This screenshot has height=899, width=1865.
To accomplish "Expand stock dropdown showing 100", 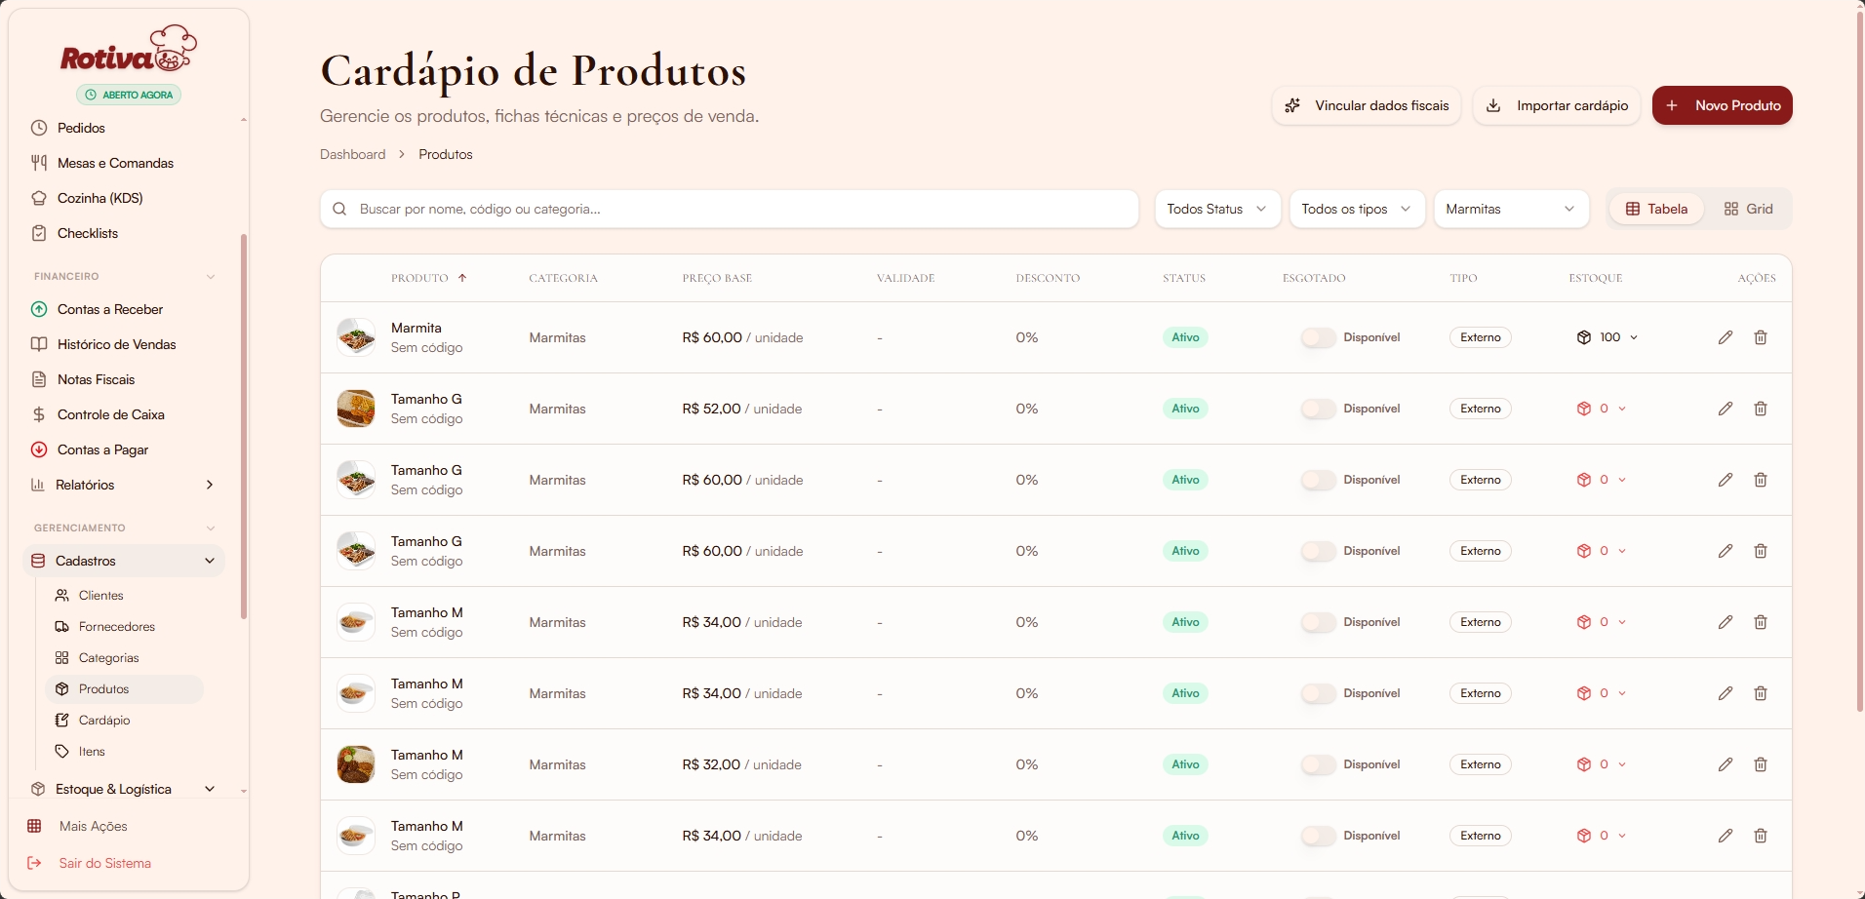I will [x=1634, y=337].
